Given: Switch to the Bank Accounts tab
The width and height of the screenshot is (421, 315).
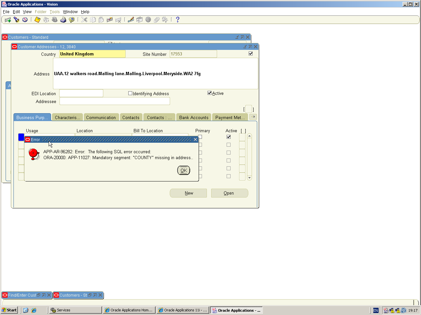Looking at the screenshot, I should [x=194, y=117].
